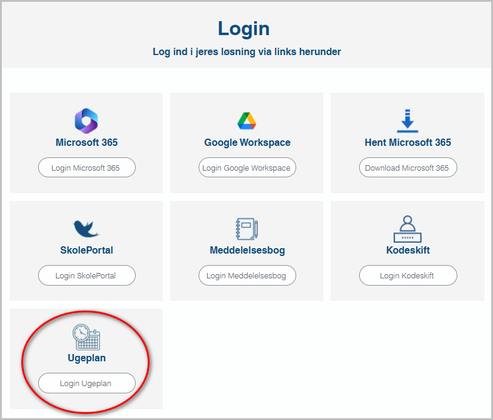Click the Login page title
493x420 pixels.
coord(243,29)
